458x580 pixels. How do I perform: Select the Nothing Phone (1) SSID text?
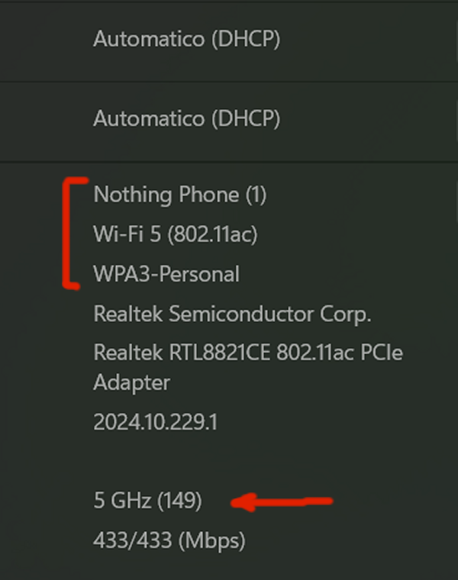[179, 195]
